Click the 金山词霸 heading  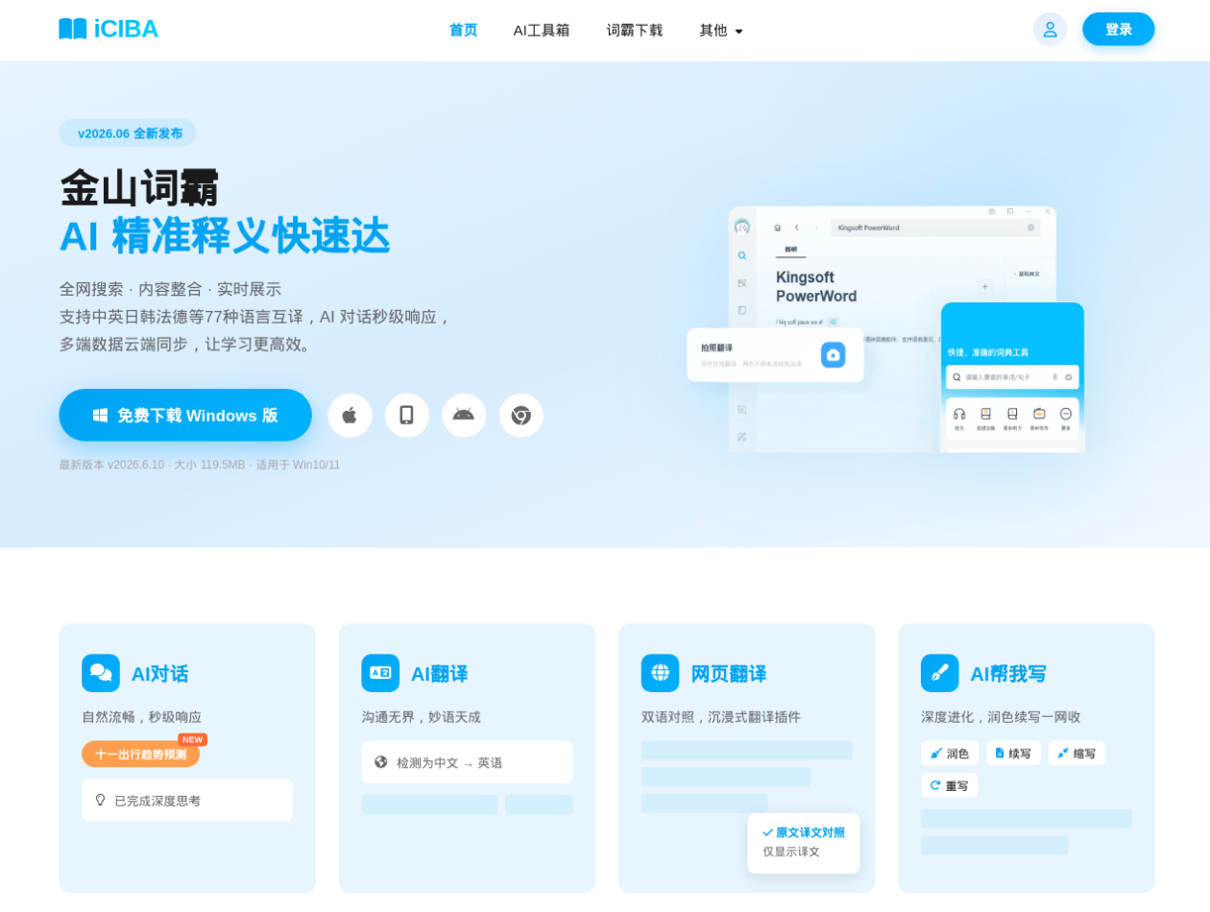point(139,188)
